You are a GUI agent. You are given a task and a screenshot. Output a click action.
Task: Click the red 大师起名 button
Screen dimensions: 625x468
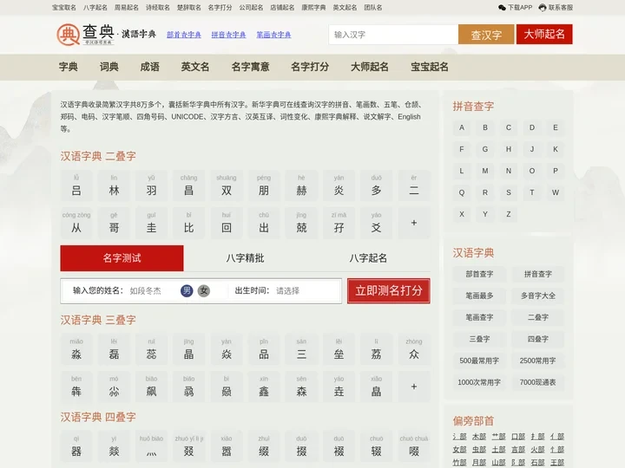click(x=544, y=34)
